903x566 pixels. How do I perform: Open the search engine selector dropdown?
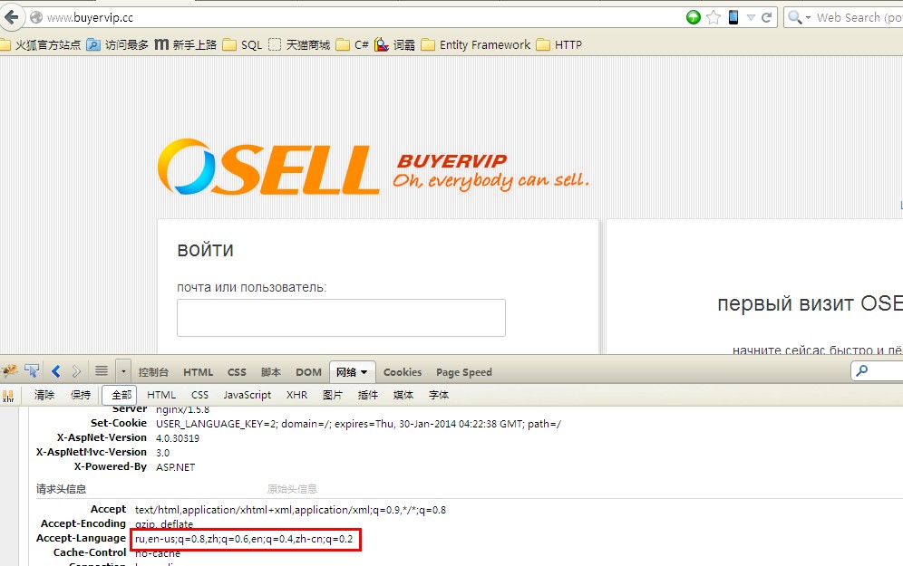click(799, 18)
